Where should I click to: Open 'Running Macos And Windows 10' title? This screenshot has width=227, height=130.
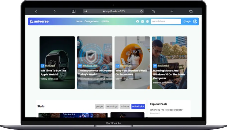pos(169,74)
